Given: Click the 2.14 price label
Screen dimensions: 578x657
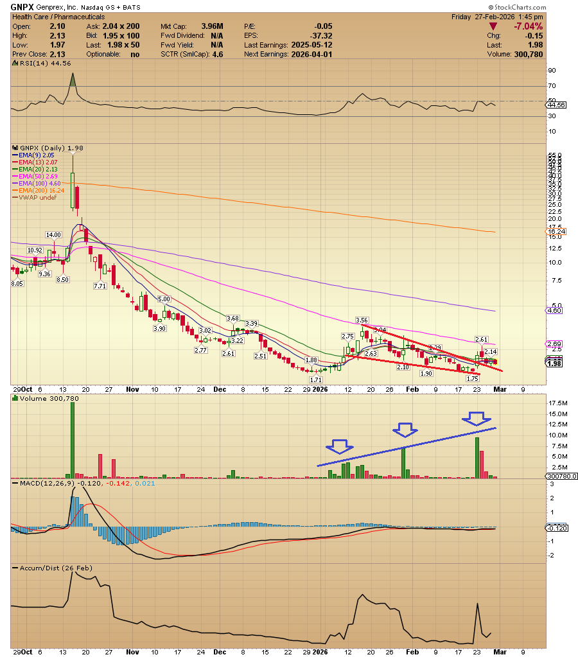Looking at the screenshot, I should (491, 351).
